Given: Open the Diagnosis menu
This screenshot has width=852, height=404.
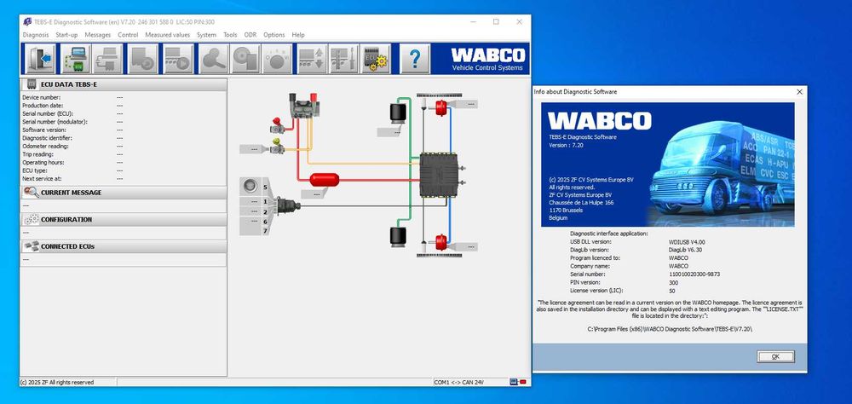Looking at the screenshot, I should pos(35,35).
